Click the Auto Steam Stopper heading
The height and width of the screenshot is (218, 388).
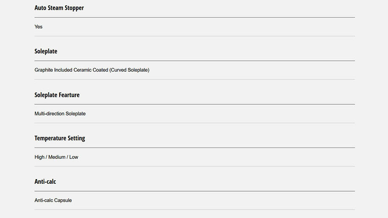coord(59,8)
